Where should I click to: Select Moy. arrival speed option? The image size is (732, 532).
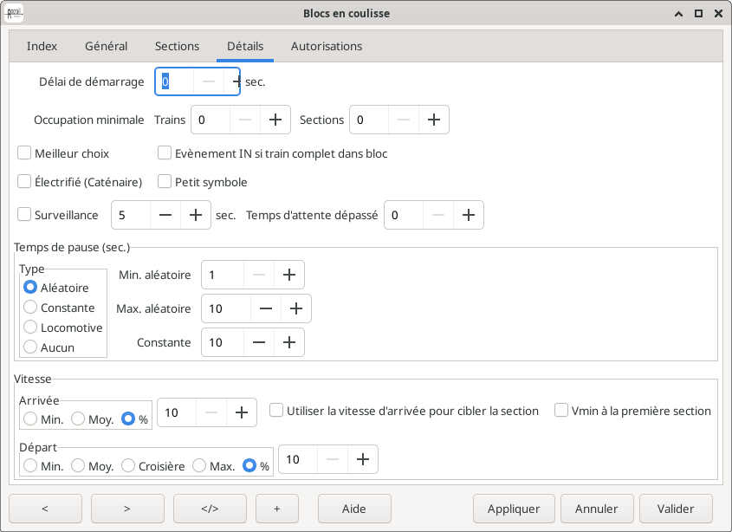(x=79, y=418)
